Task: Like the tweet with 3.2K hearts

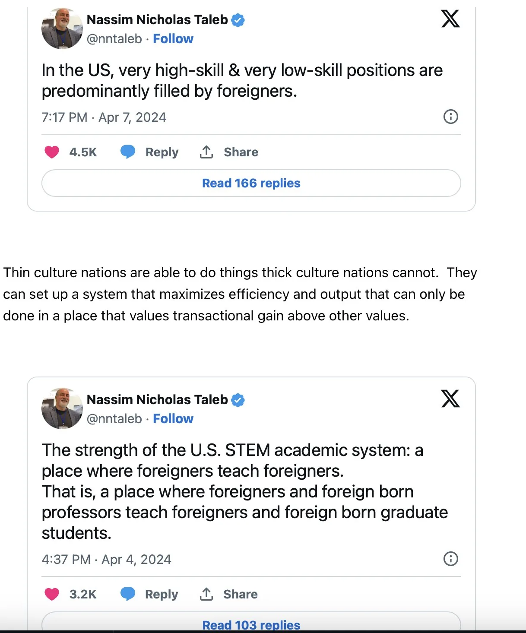Action: coord(52,594)
